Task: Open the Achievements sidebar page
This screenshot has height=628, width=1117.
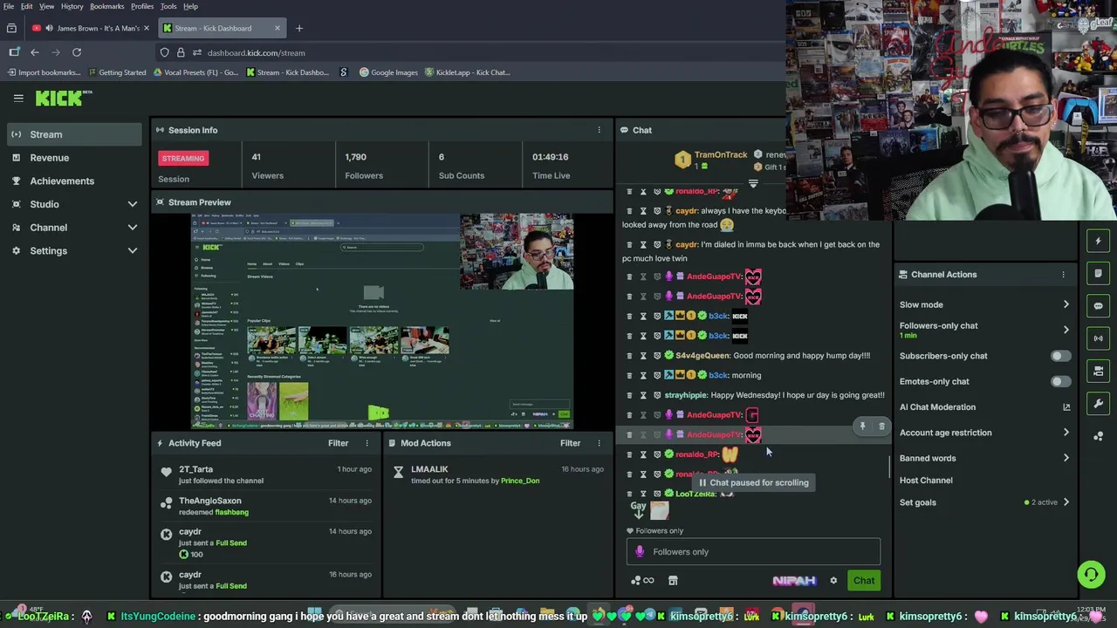Action: (x=74, y=181)
